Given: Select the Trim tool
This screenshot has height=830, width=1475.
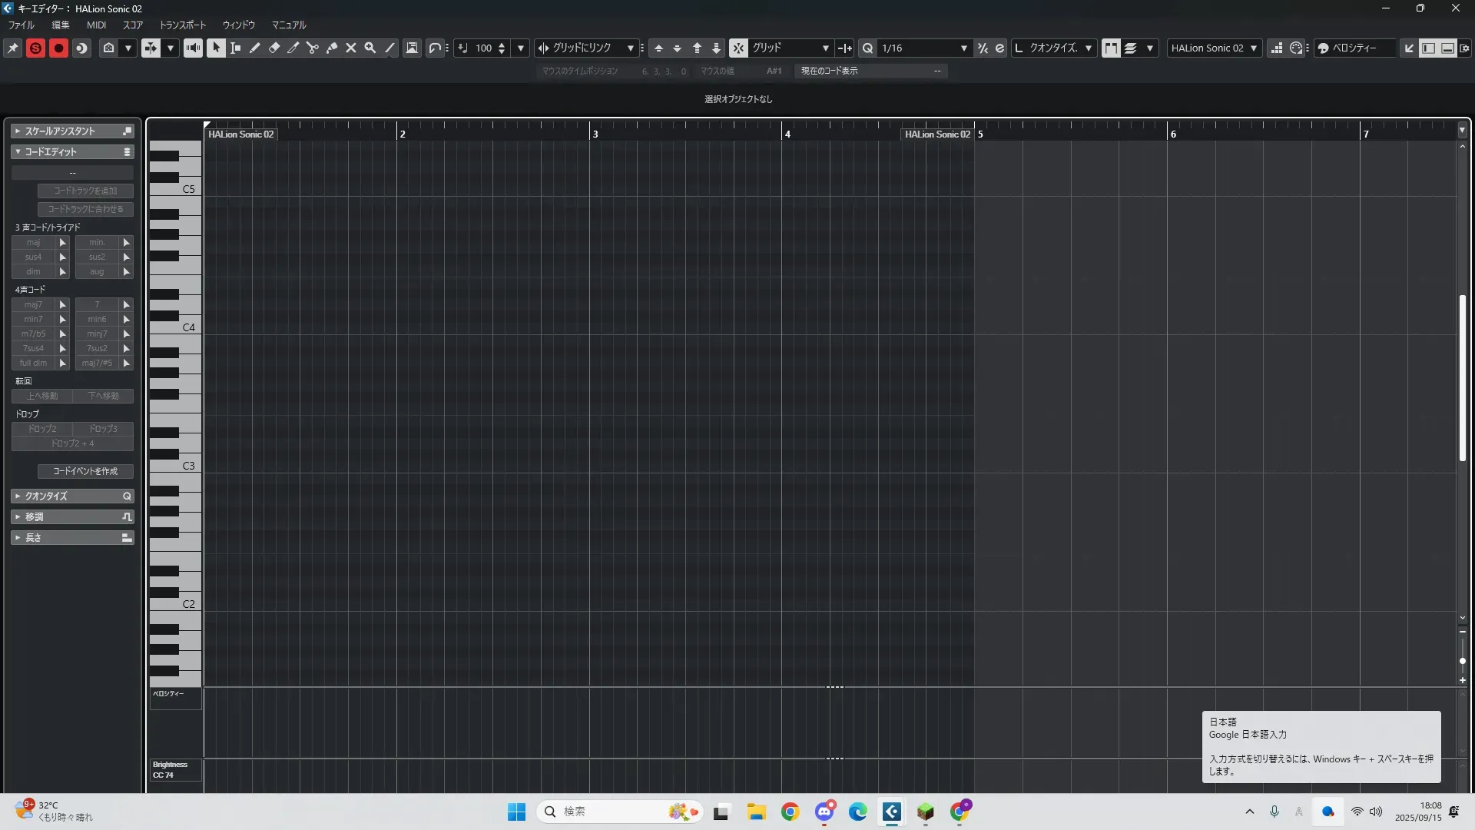Looking at the screenshot, I should (x=293, y=48).
